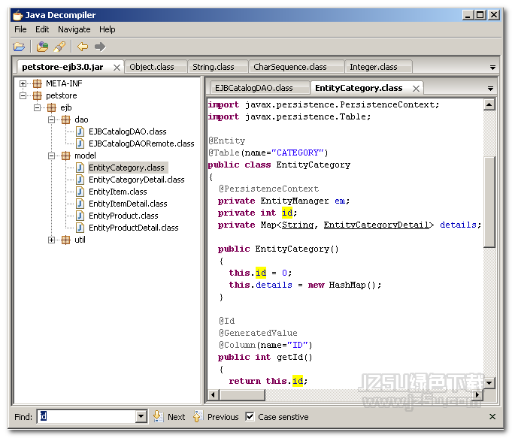Click the horizontal scrollbar thumb in code view
The width and height of the screenshot is (512, 438).
tap(242, 395)
